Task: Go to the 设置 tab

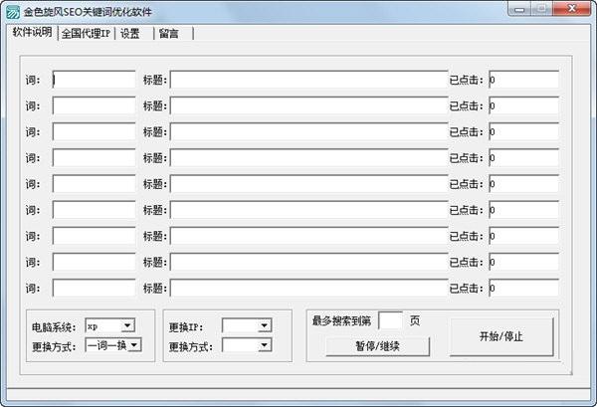Action: 130,33
